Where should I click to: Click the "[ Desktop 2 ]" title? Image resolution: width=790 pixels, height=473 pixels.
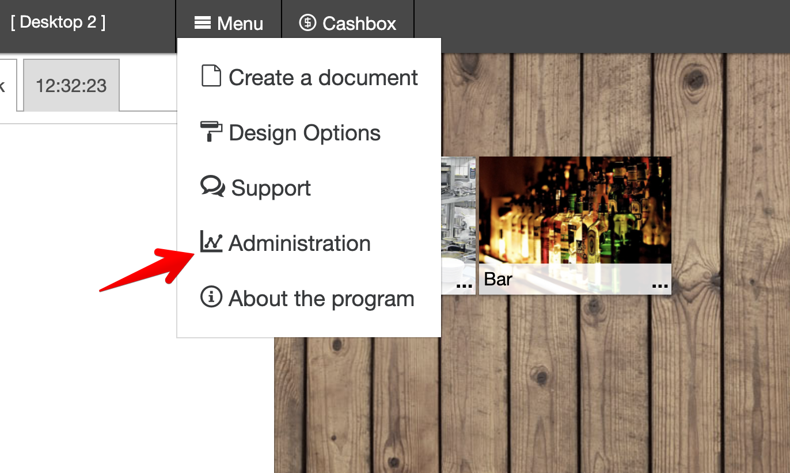click(x=58, y=22)
